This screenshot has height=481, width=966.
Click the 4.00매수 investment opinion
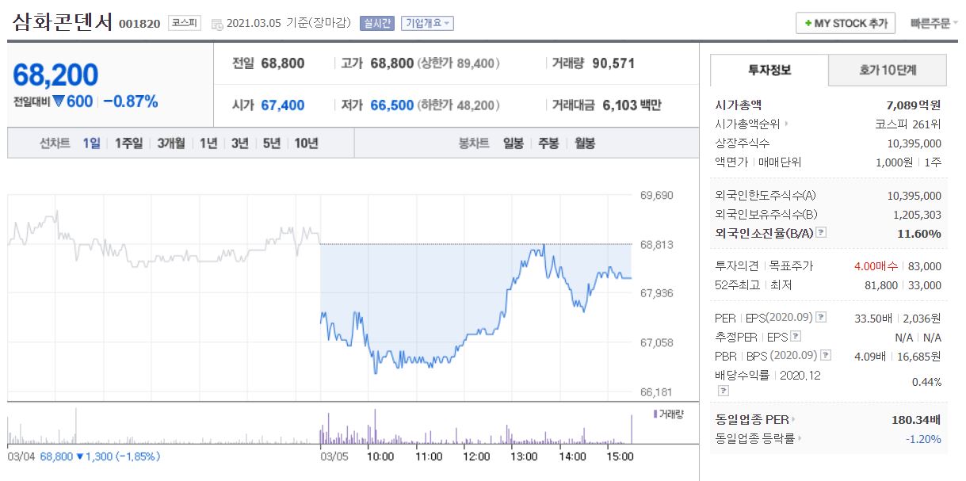click(x=876, y=266)
